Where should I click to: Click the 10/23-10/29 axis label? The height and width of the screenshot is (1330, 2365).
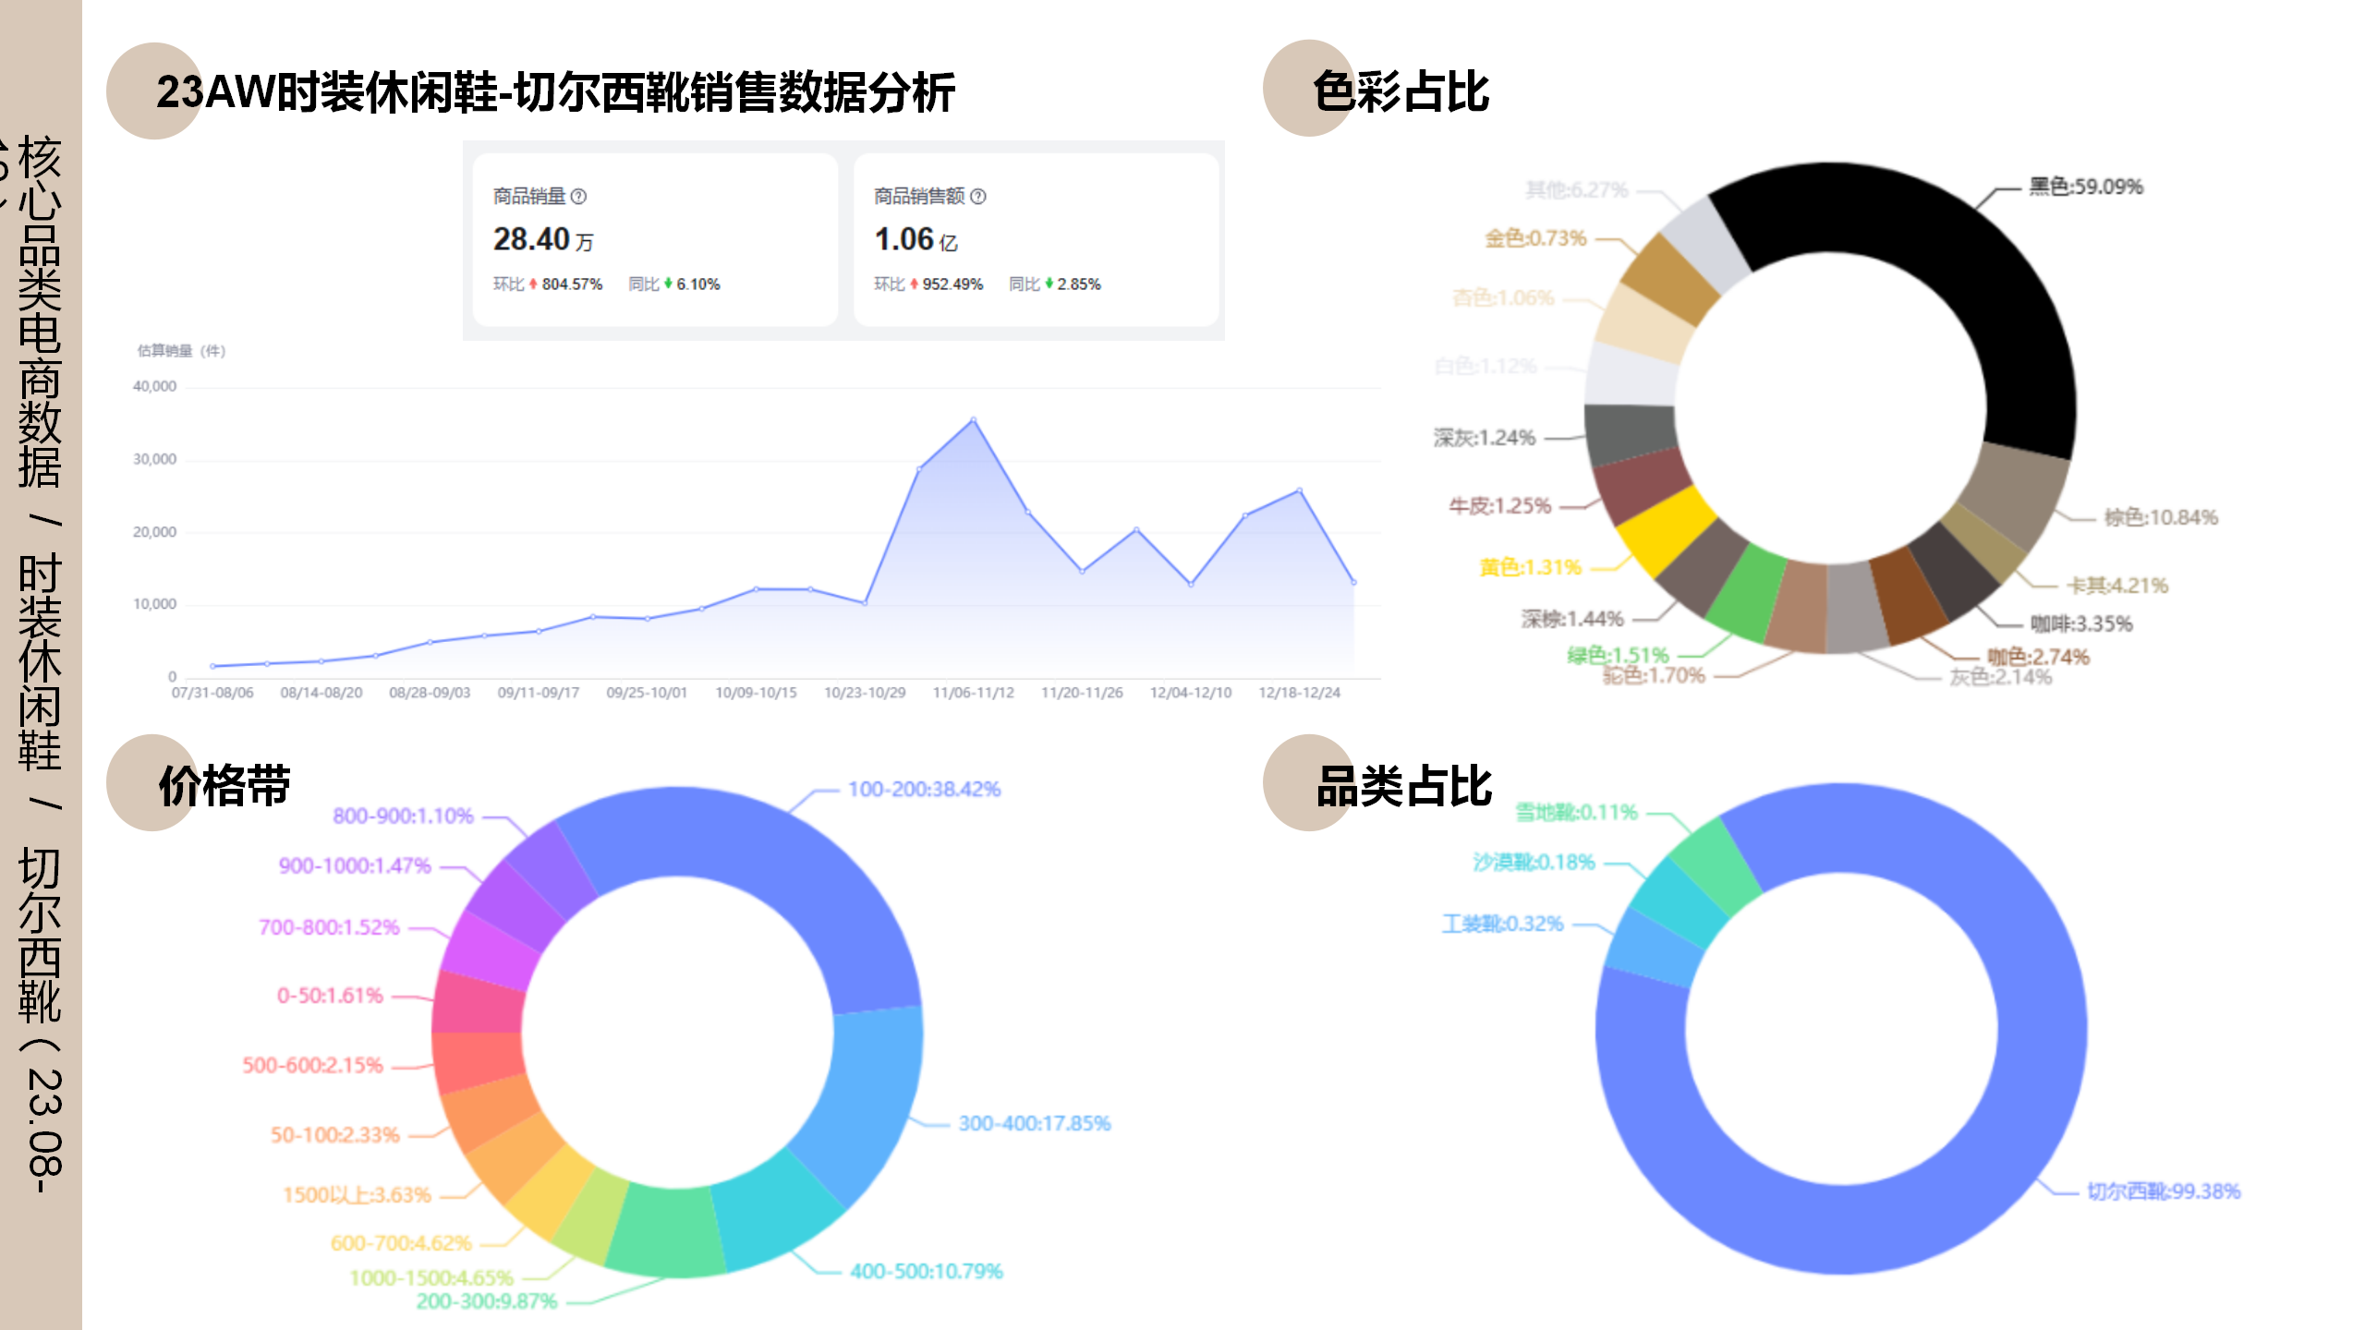865,693
